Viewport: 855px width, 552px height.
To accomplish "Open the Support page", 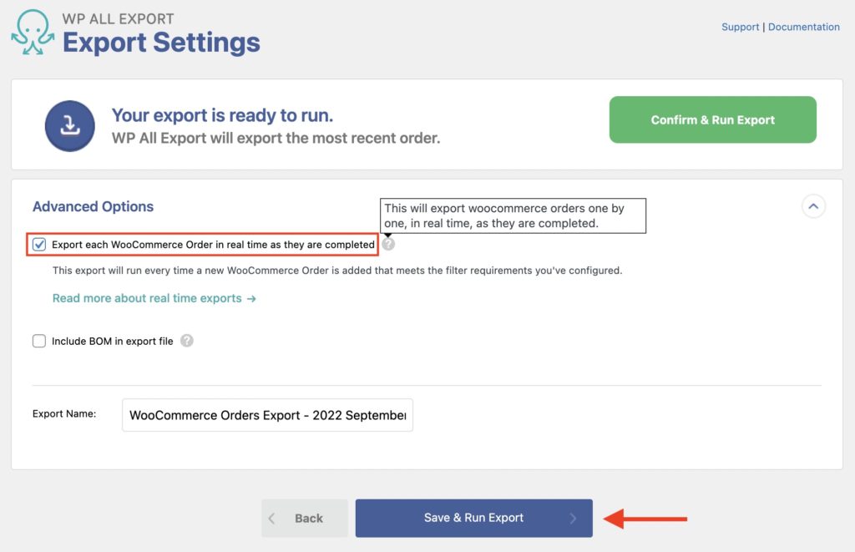I will [x=740, y=27].
